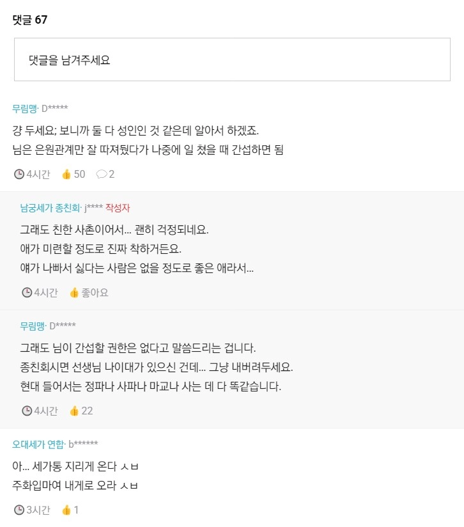Like the reply with 22 likes
Image resolution: width=464 pixels, height=527 pixels.
pos(74,411)
